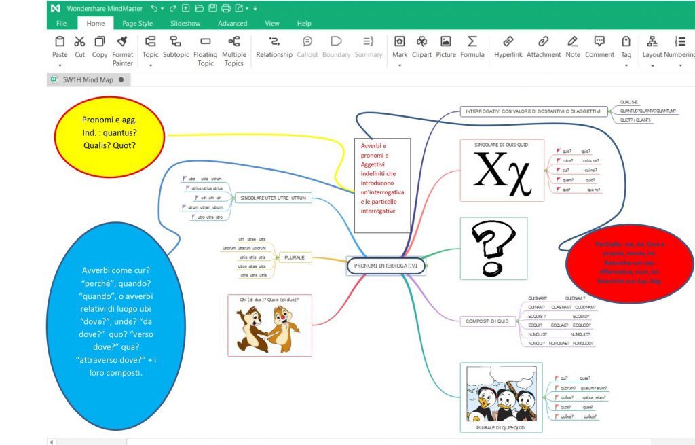Open the Page Style ribbon tab
Viewport: 695px width, 445px height.
pos(137,23)
